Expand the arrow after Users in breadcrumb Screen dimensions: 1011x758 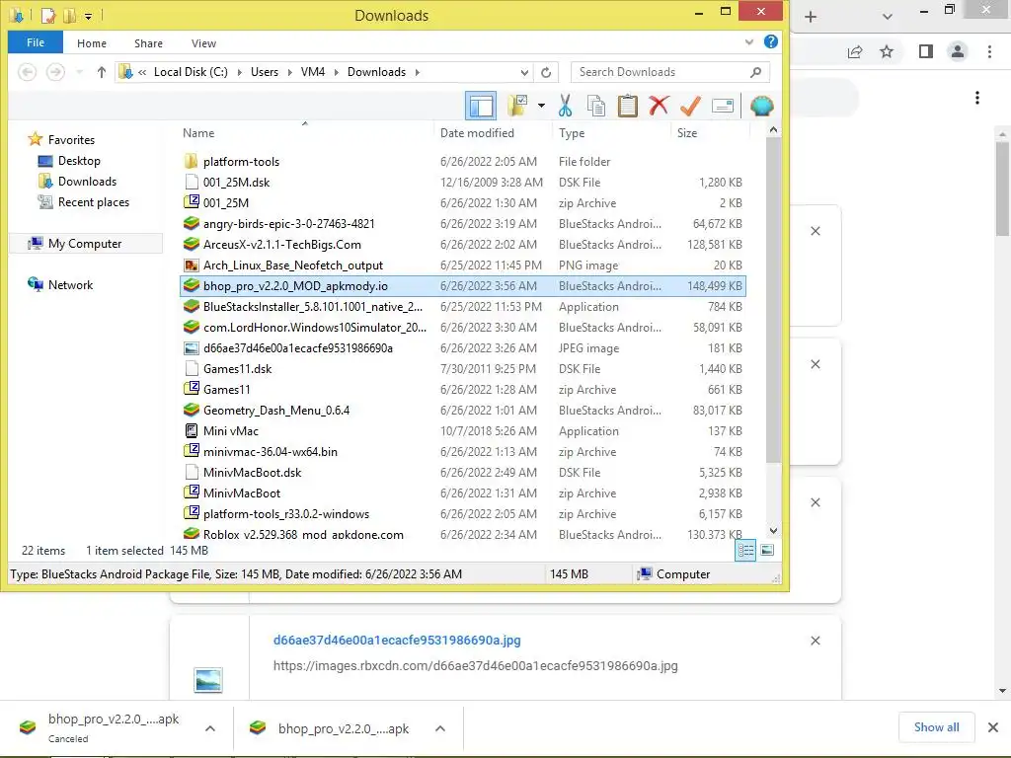pos(289,72)
